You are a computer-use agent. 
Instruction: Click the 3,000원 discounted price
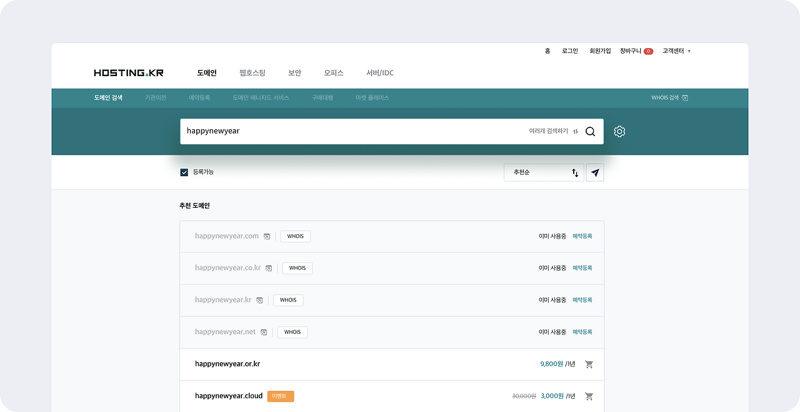click(x=552, y=396)
